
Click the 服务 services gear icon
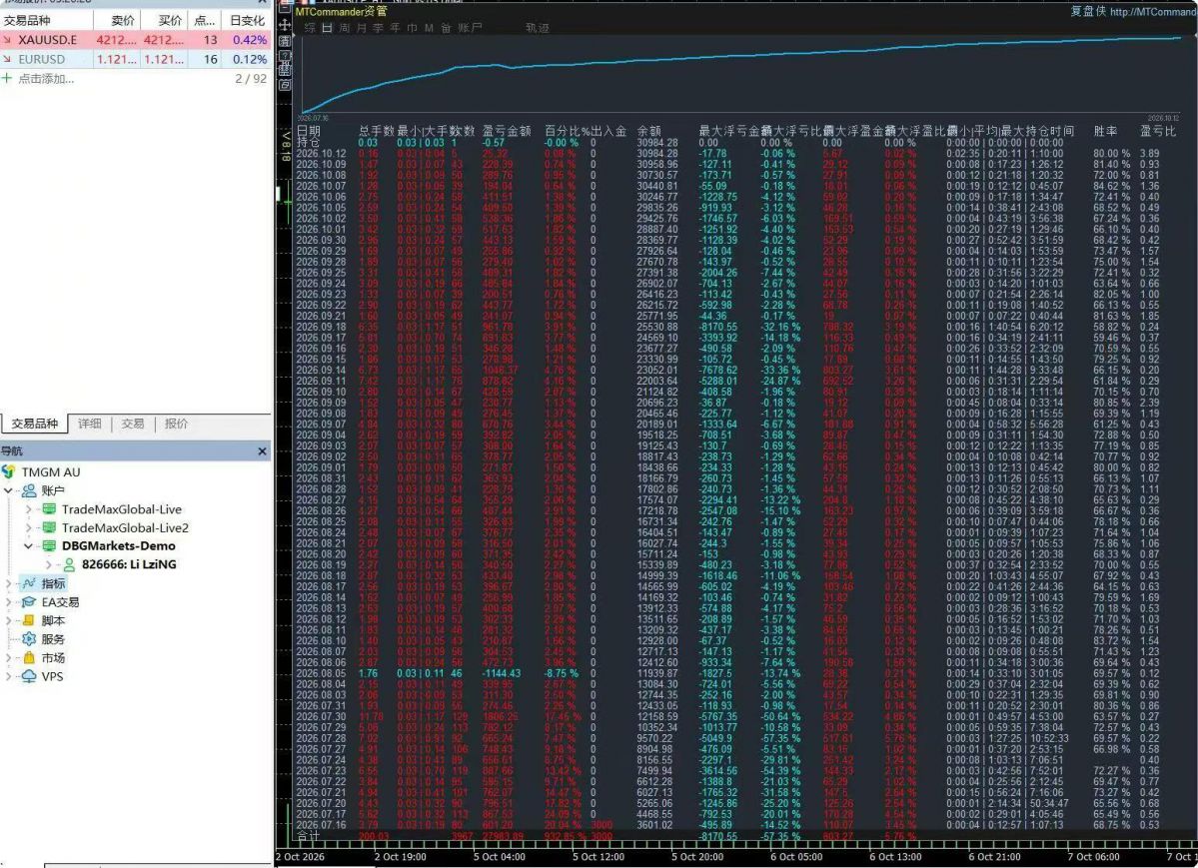[29, 639]
